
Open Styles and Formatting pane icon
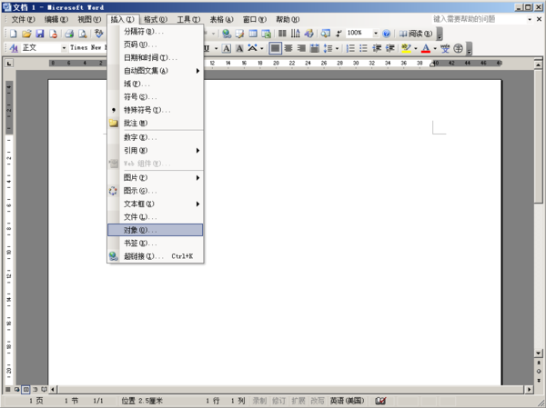pos(14,48)
